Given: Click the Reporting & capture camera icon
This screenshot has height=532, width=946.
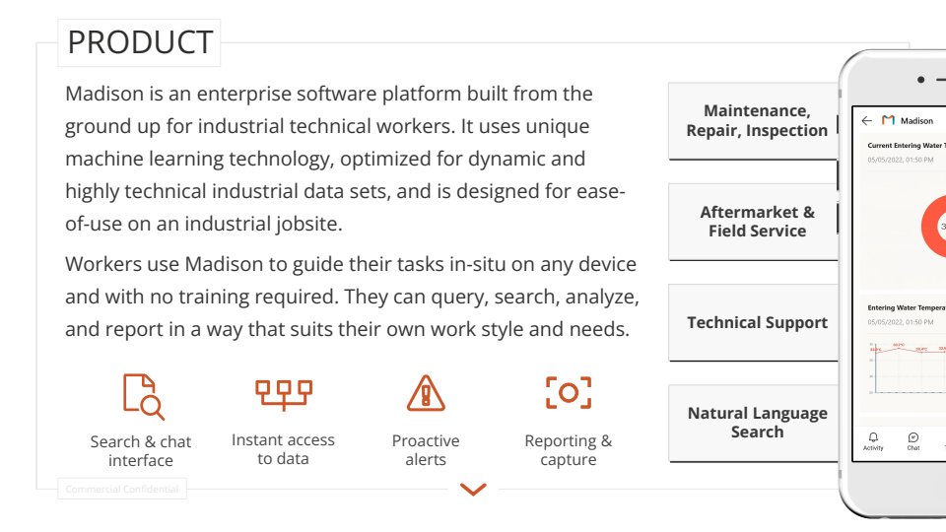Looking at the screenshot, I should [569, 392].
